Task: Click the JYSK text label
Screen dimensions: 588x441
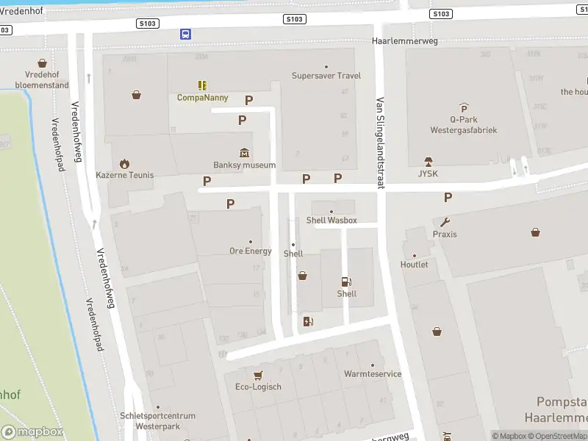Action: click(428, 173)
